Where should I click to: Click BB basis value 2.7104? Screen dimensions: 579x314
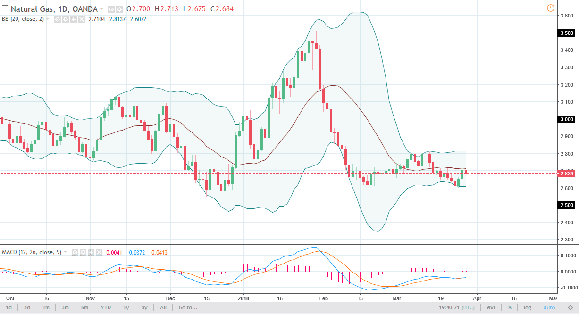point(97,19)
